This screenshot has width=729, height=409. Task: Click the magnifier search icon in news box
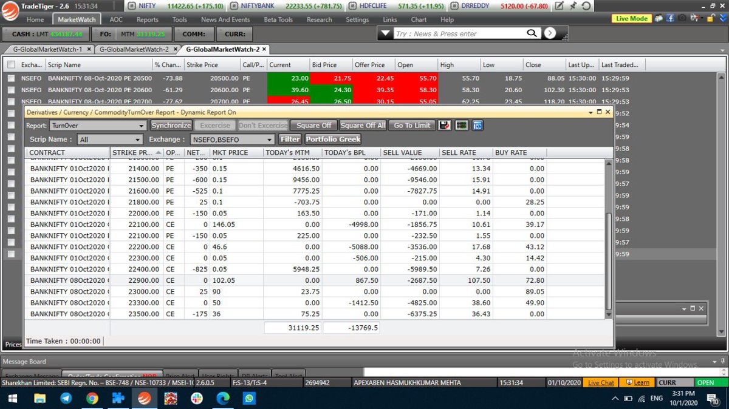click(x=532, y=33)
